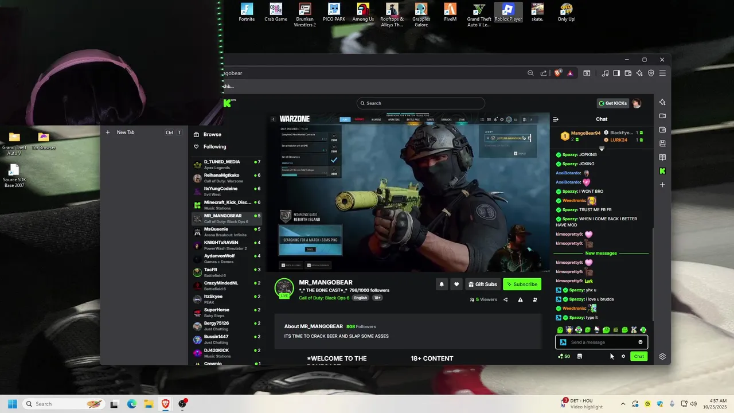Open the Kick sidebar shortcut icon
Viewport: 734px width, 413px height.
[x=662, y=171]
